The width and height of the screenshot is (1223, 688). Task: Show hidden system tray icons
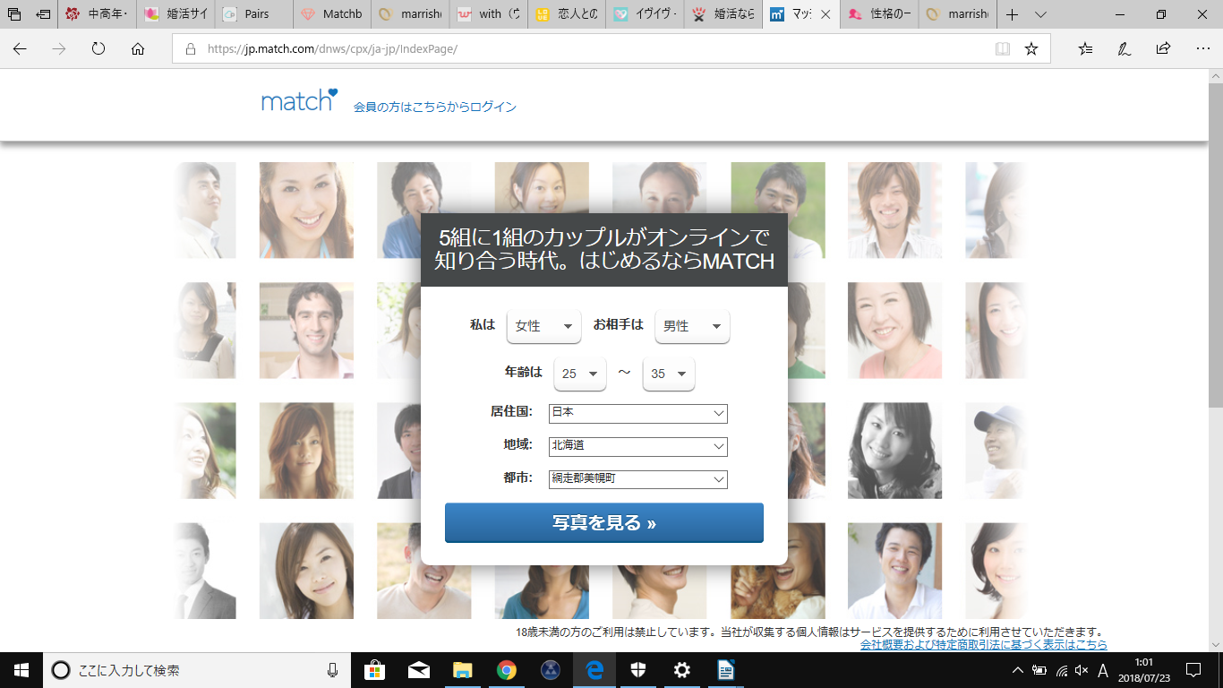point(1018,670)
